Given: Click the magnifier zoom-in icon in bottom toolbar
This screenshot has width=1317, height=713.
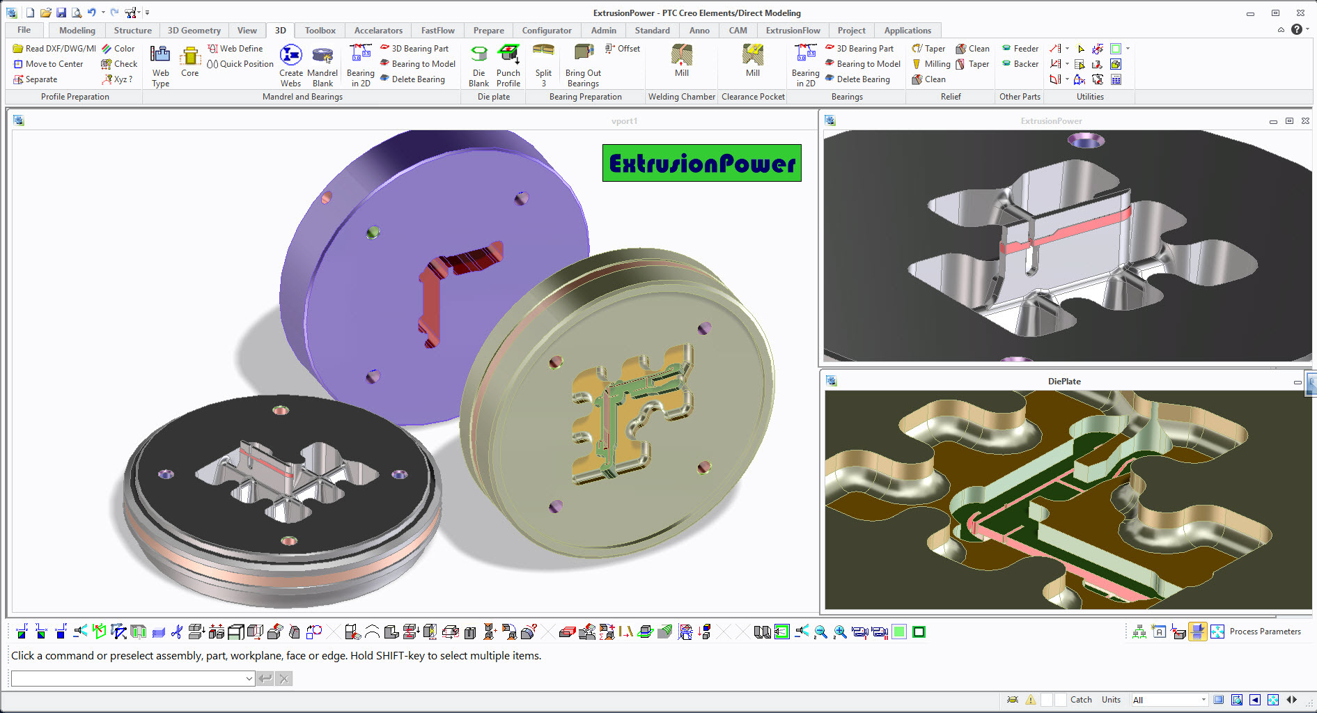Looking at the screenshot, I should 841,632.
